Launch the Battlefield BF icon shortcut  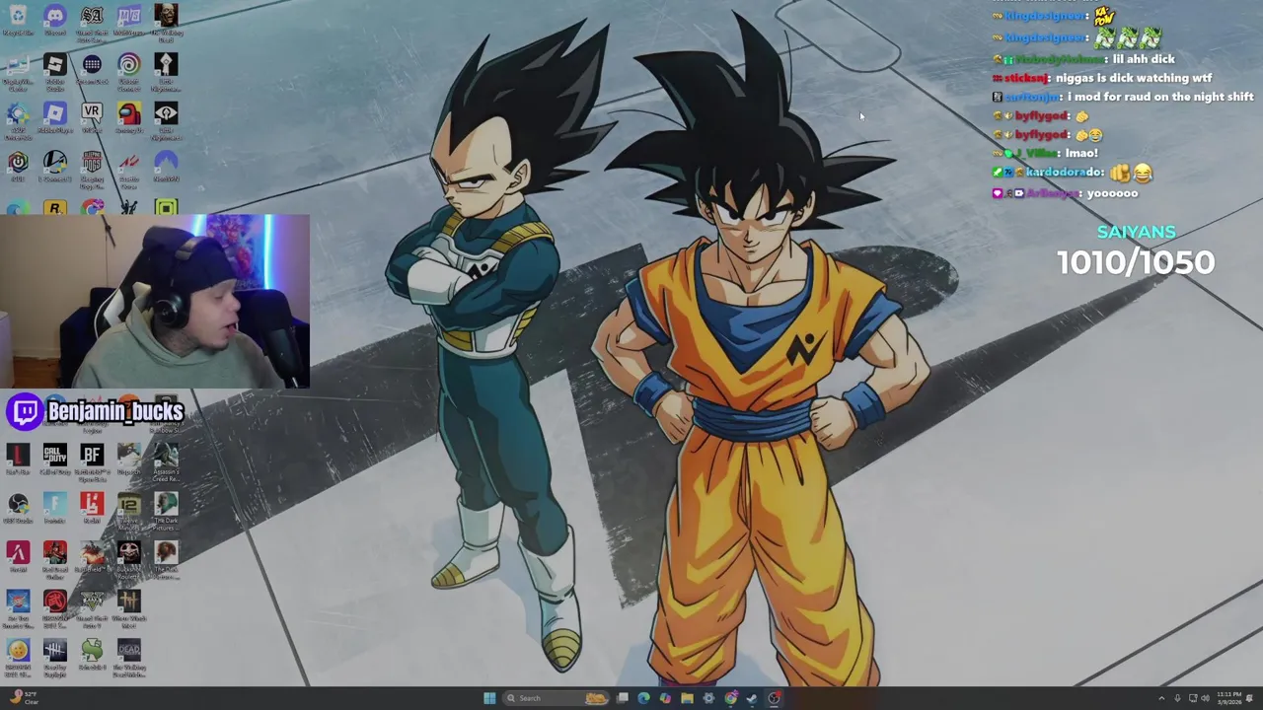[92, 461]
